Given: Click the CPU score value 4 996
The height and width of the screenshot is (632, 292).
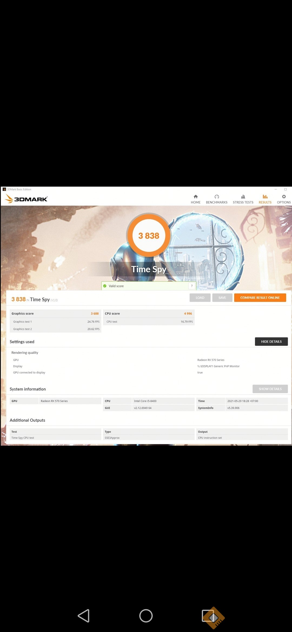Looking at the screenshot, I should [x=188, y=314].
